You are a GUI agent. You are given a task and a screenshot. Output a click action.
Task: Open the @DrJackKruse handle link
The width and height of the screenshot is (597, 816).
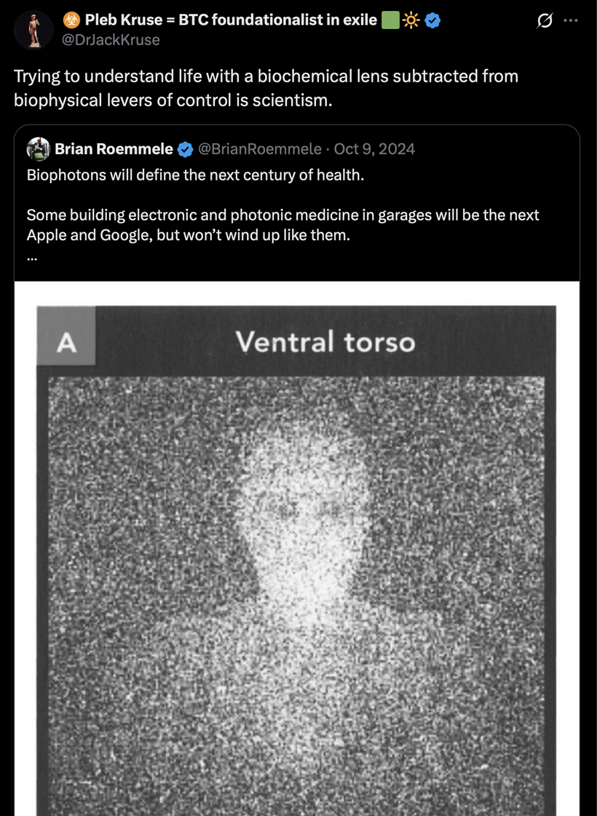click(x=111, y=39)
